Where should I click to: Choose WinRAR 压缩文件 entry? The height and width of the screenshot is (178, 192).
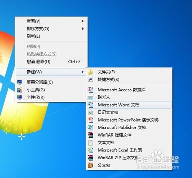(129, 135)
